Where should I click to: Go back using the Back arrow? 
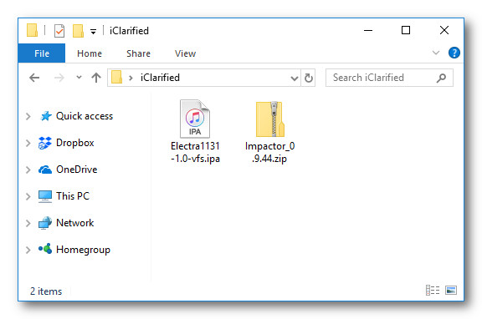(34, 78)
